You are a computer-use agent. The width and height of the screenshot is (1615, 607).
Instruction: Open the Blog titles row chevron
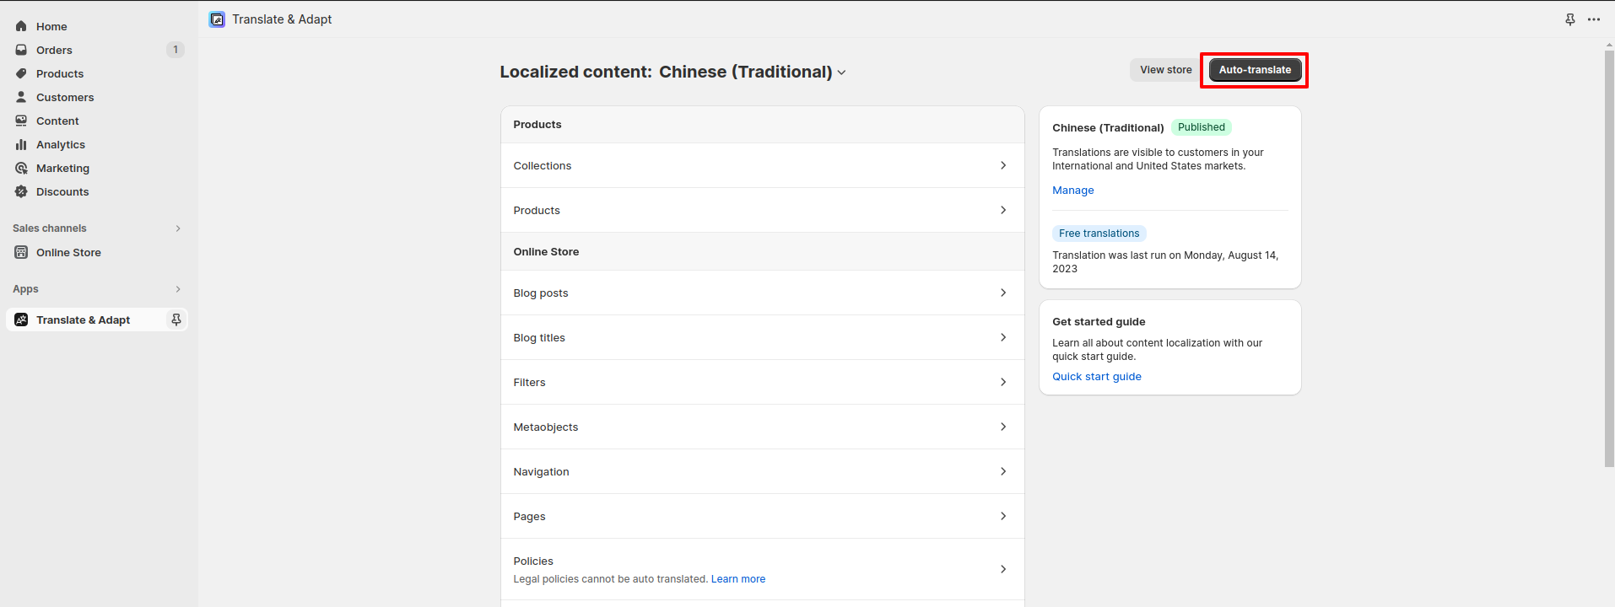click(x=1003, y=337)
